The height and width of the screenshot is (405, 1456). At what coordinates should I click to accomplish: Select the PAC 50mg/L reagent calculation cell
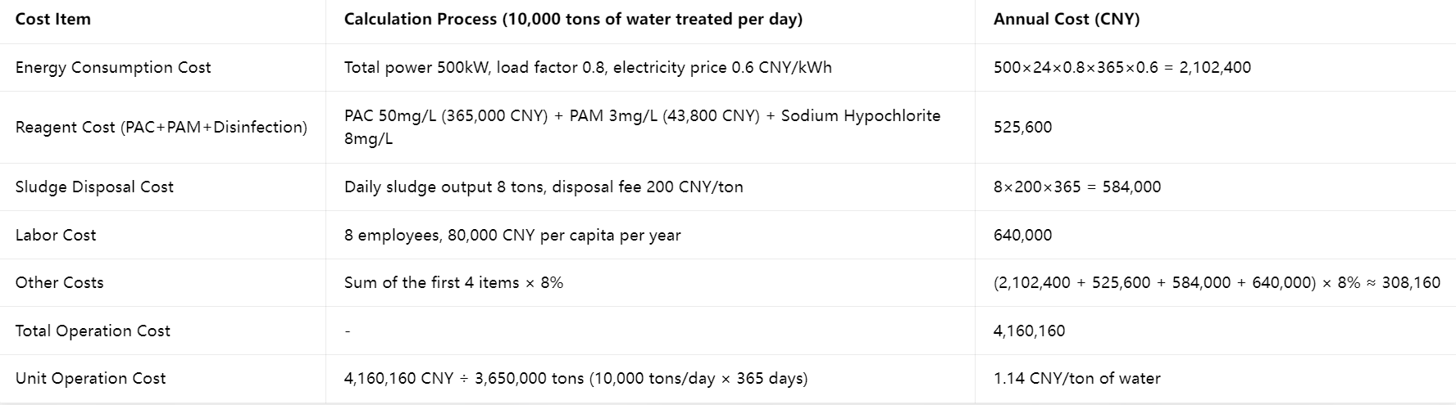[x=642, y=127]
